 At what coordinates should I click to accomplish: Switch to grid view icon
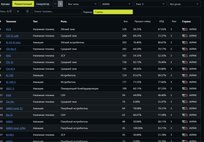click(55, 4)
